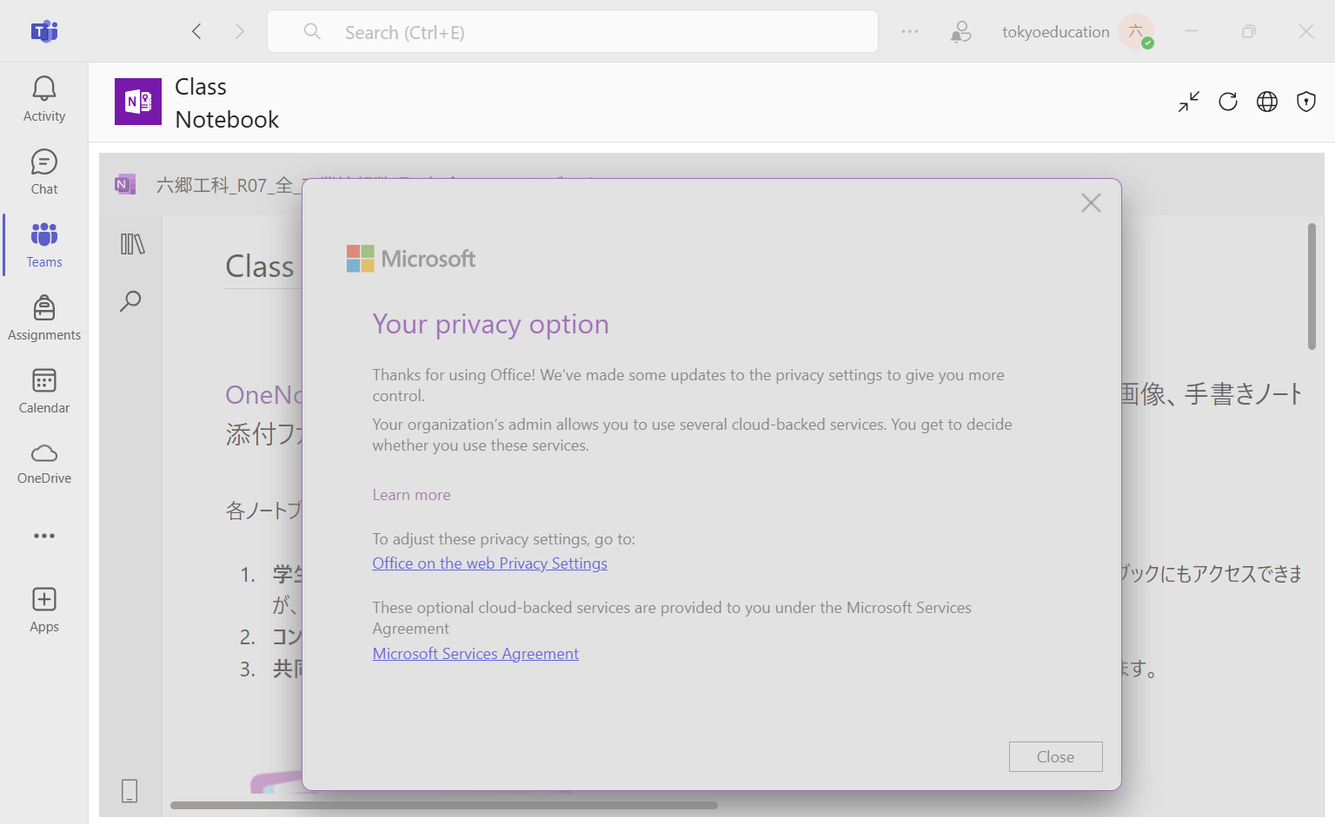Click the tokyoeducation account name
The height and width of the screenshot is (824, 1335).
[x=1056, y=32]
